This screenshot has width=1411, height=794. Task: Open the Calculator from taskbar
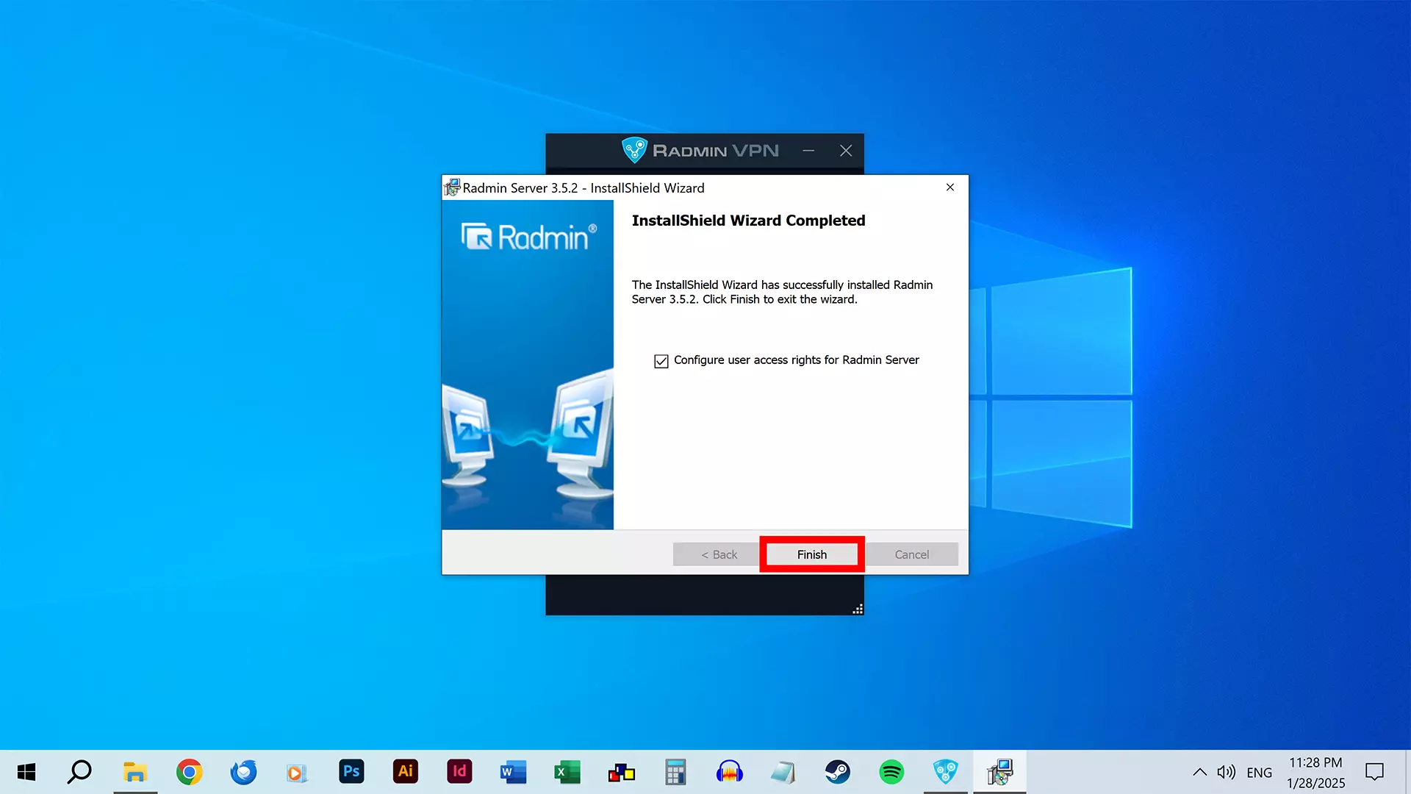coord(675,771)
